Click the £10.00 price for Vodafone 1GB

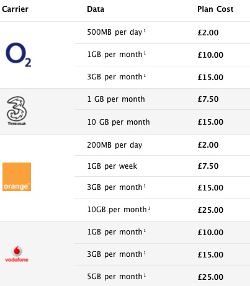point(210,233)
